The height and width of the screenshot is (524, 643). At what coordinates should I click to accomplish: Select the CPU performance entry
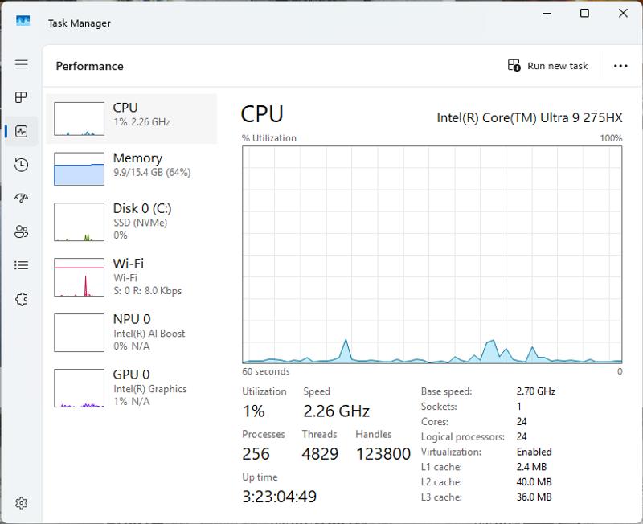(132, 119)
